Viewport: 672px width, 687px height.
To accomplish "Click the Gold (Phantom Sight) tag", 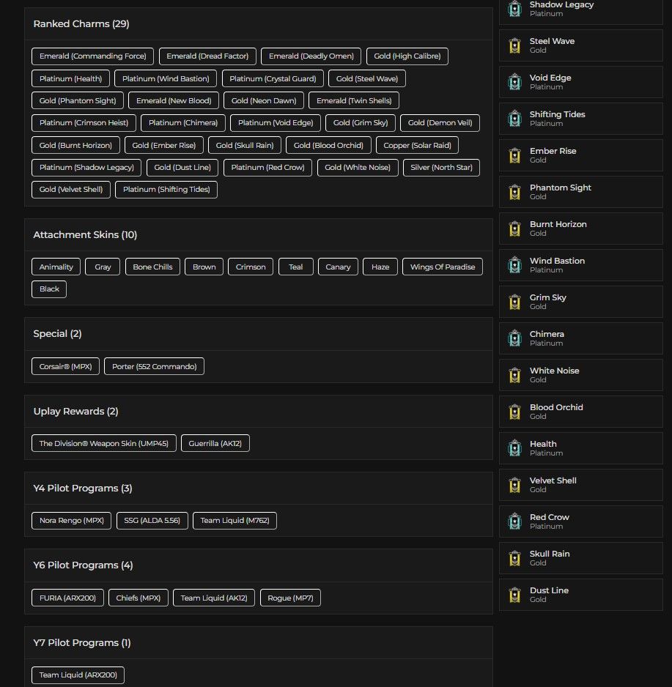I will (78, 100).
